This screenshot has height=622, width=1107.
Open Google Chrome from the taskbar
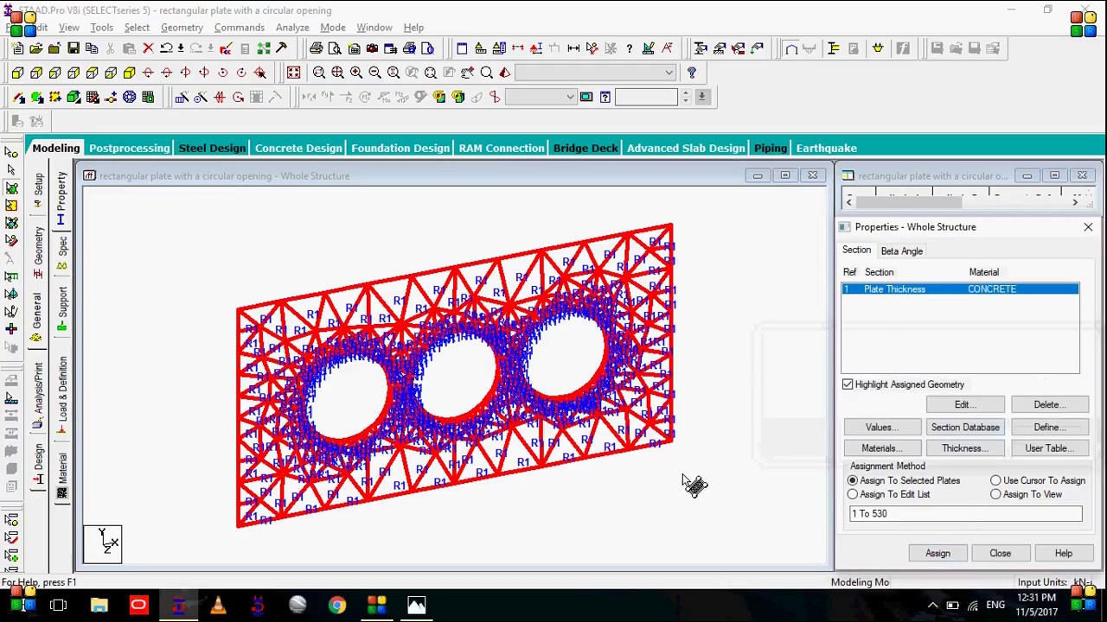coord(337,606)
